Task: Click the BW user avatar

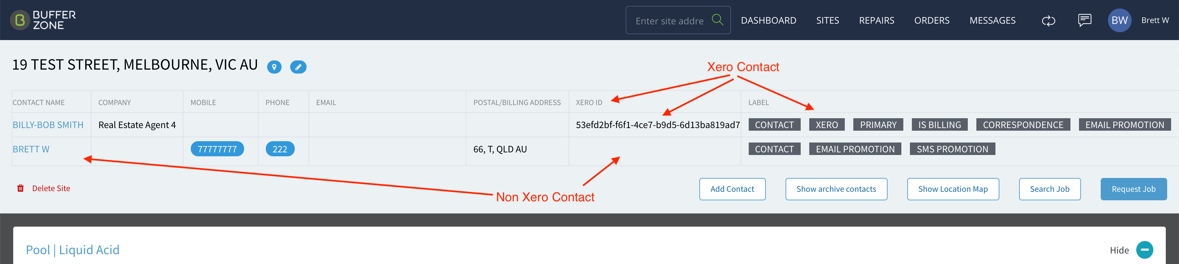Action: pos(1119,20)
